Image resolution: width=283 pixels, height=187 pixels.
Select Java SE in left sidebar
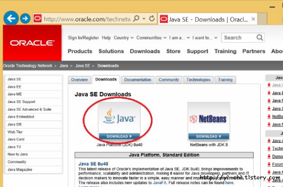34,79
